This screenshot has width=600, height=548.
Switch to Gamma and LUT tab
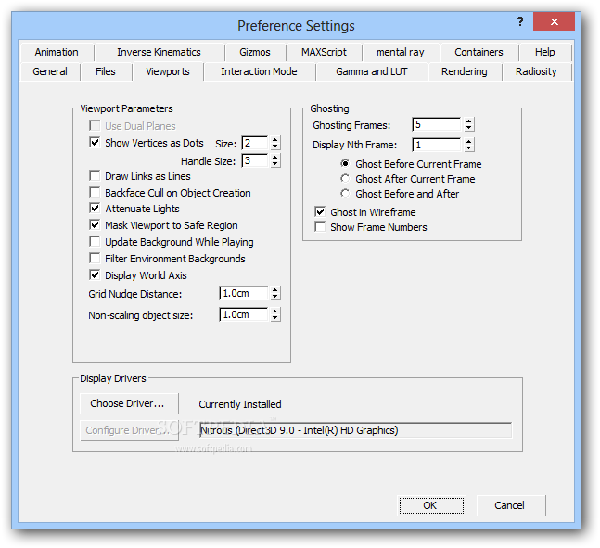[x=372, y=71]
